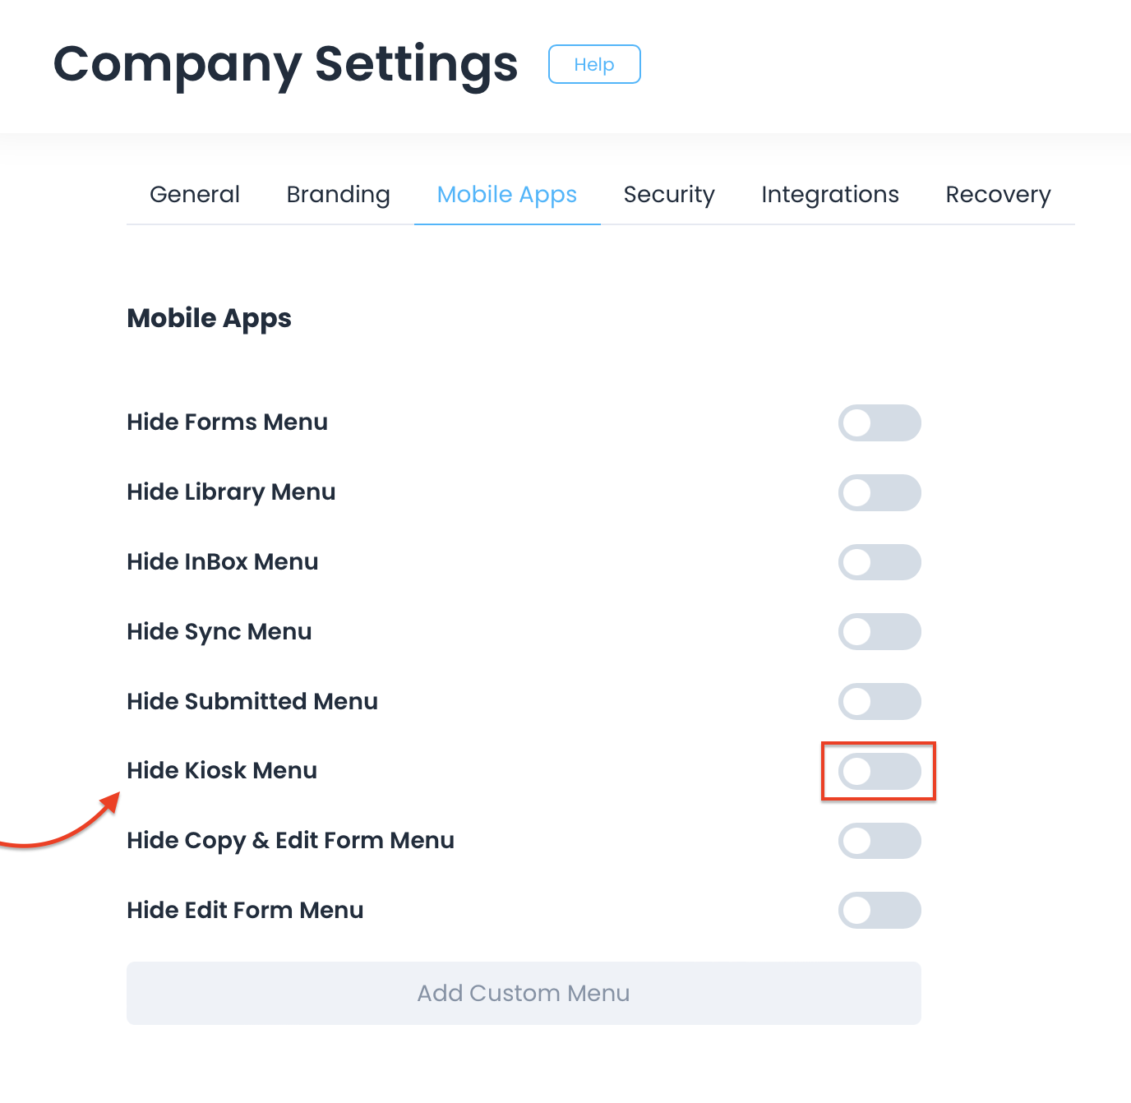Image resolution: width=1131 pixels, height=1103 pixels.
Task: Go to the Security tab
Action: pyautogui.click(x=669, y=195)
